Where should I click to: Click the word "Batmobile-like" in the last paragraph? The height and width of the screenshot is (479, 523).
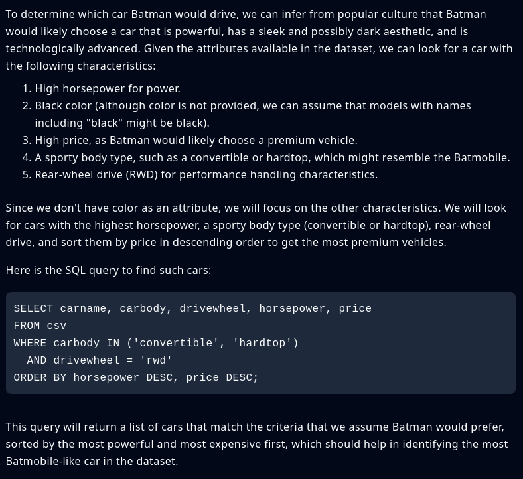42,461
